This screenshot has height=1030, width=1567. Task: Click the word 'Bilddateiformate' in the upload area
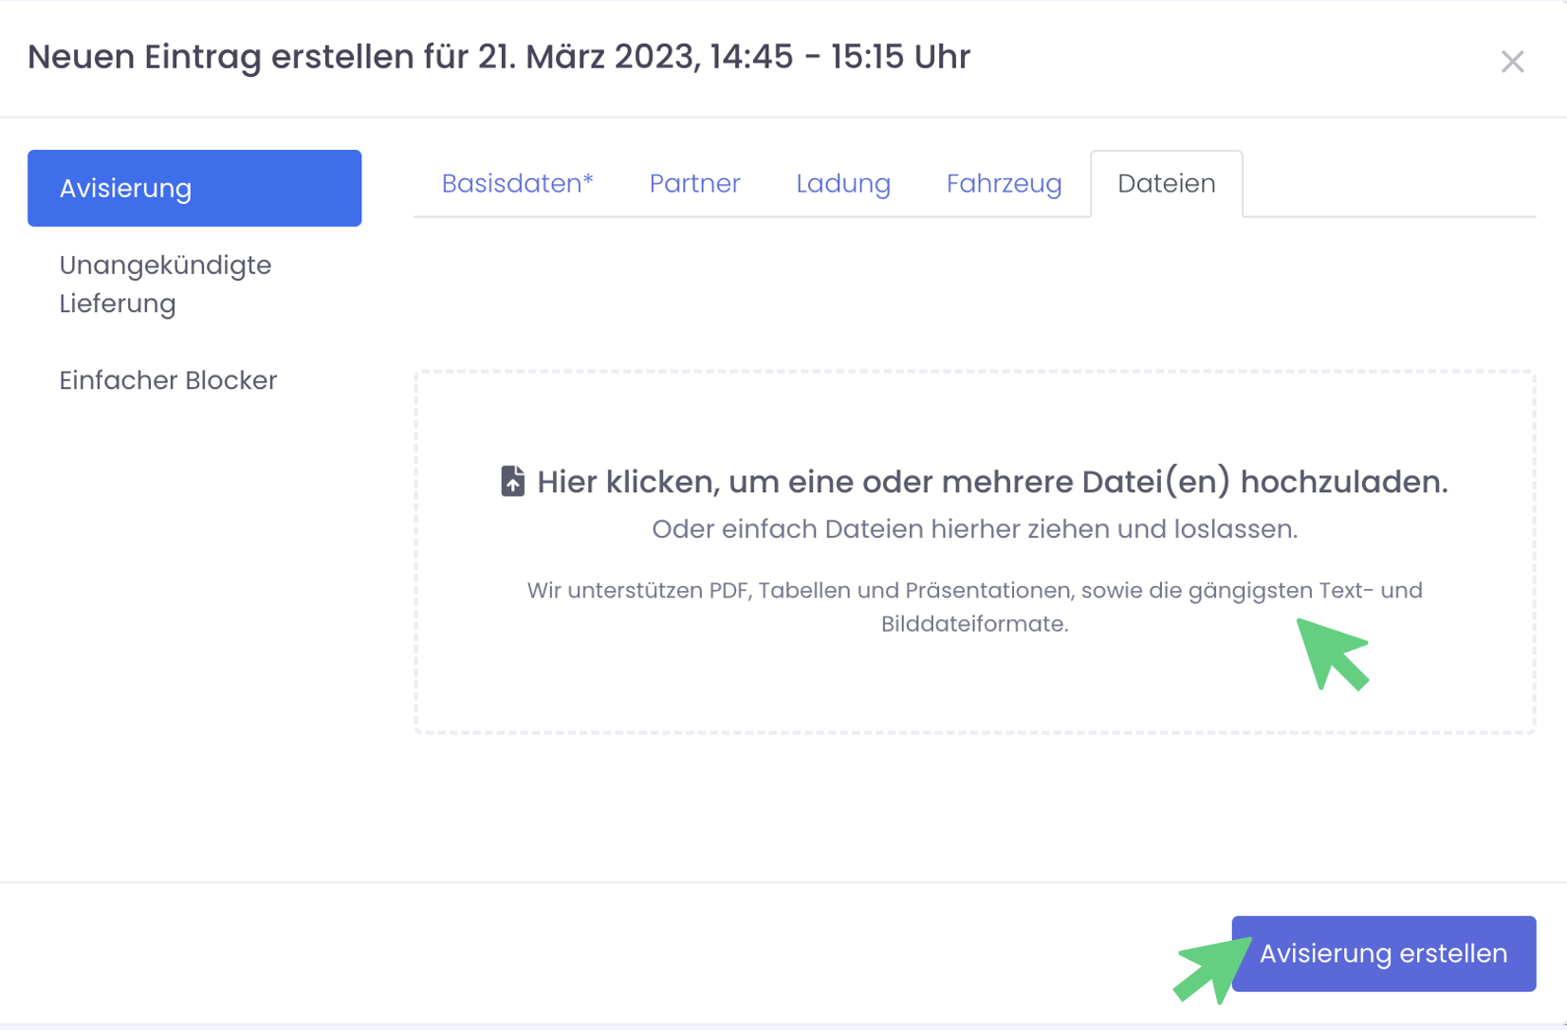pos(974,624)
